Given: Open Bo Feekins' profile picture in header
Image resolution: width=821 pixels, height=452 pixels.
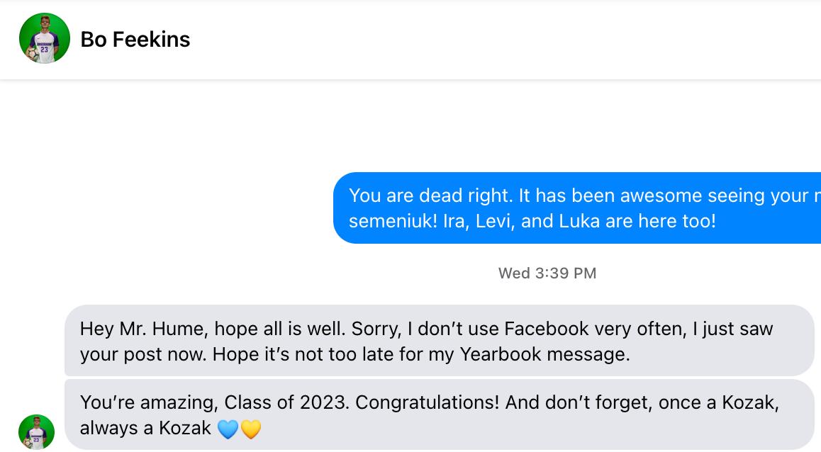Looking at the screenshot, I should 45,38.
